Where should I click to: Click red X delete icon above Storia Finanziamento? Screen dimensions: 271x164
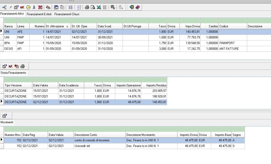pos(11,66)
